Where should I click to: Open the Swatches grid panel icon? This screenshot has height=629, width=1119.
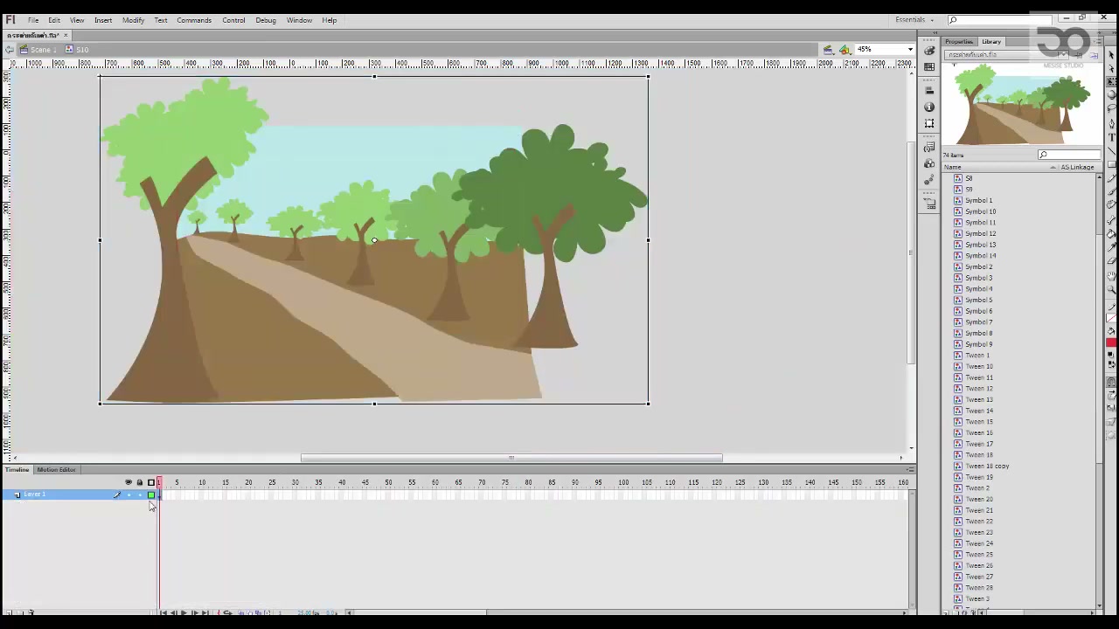click(x=929, y=66)
